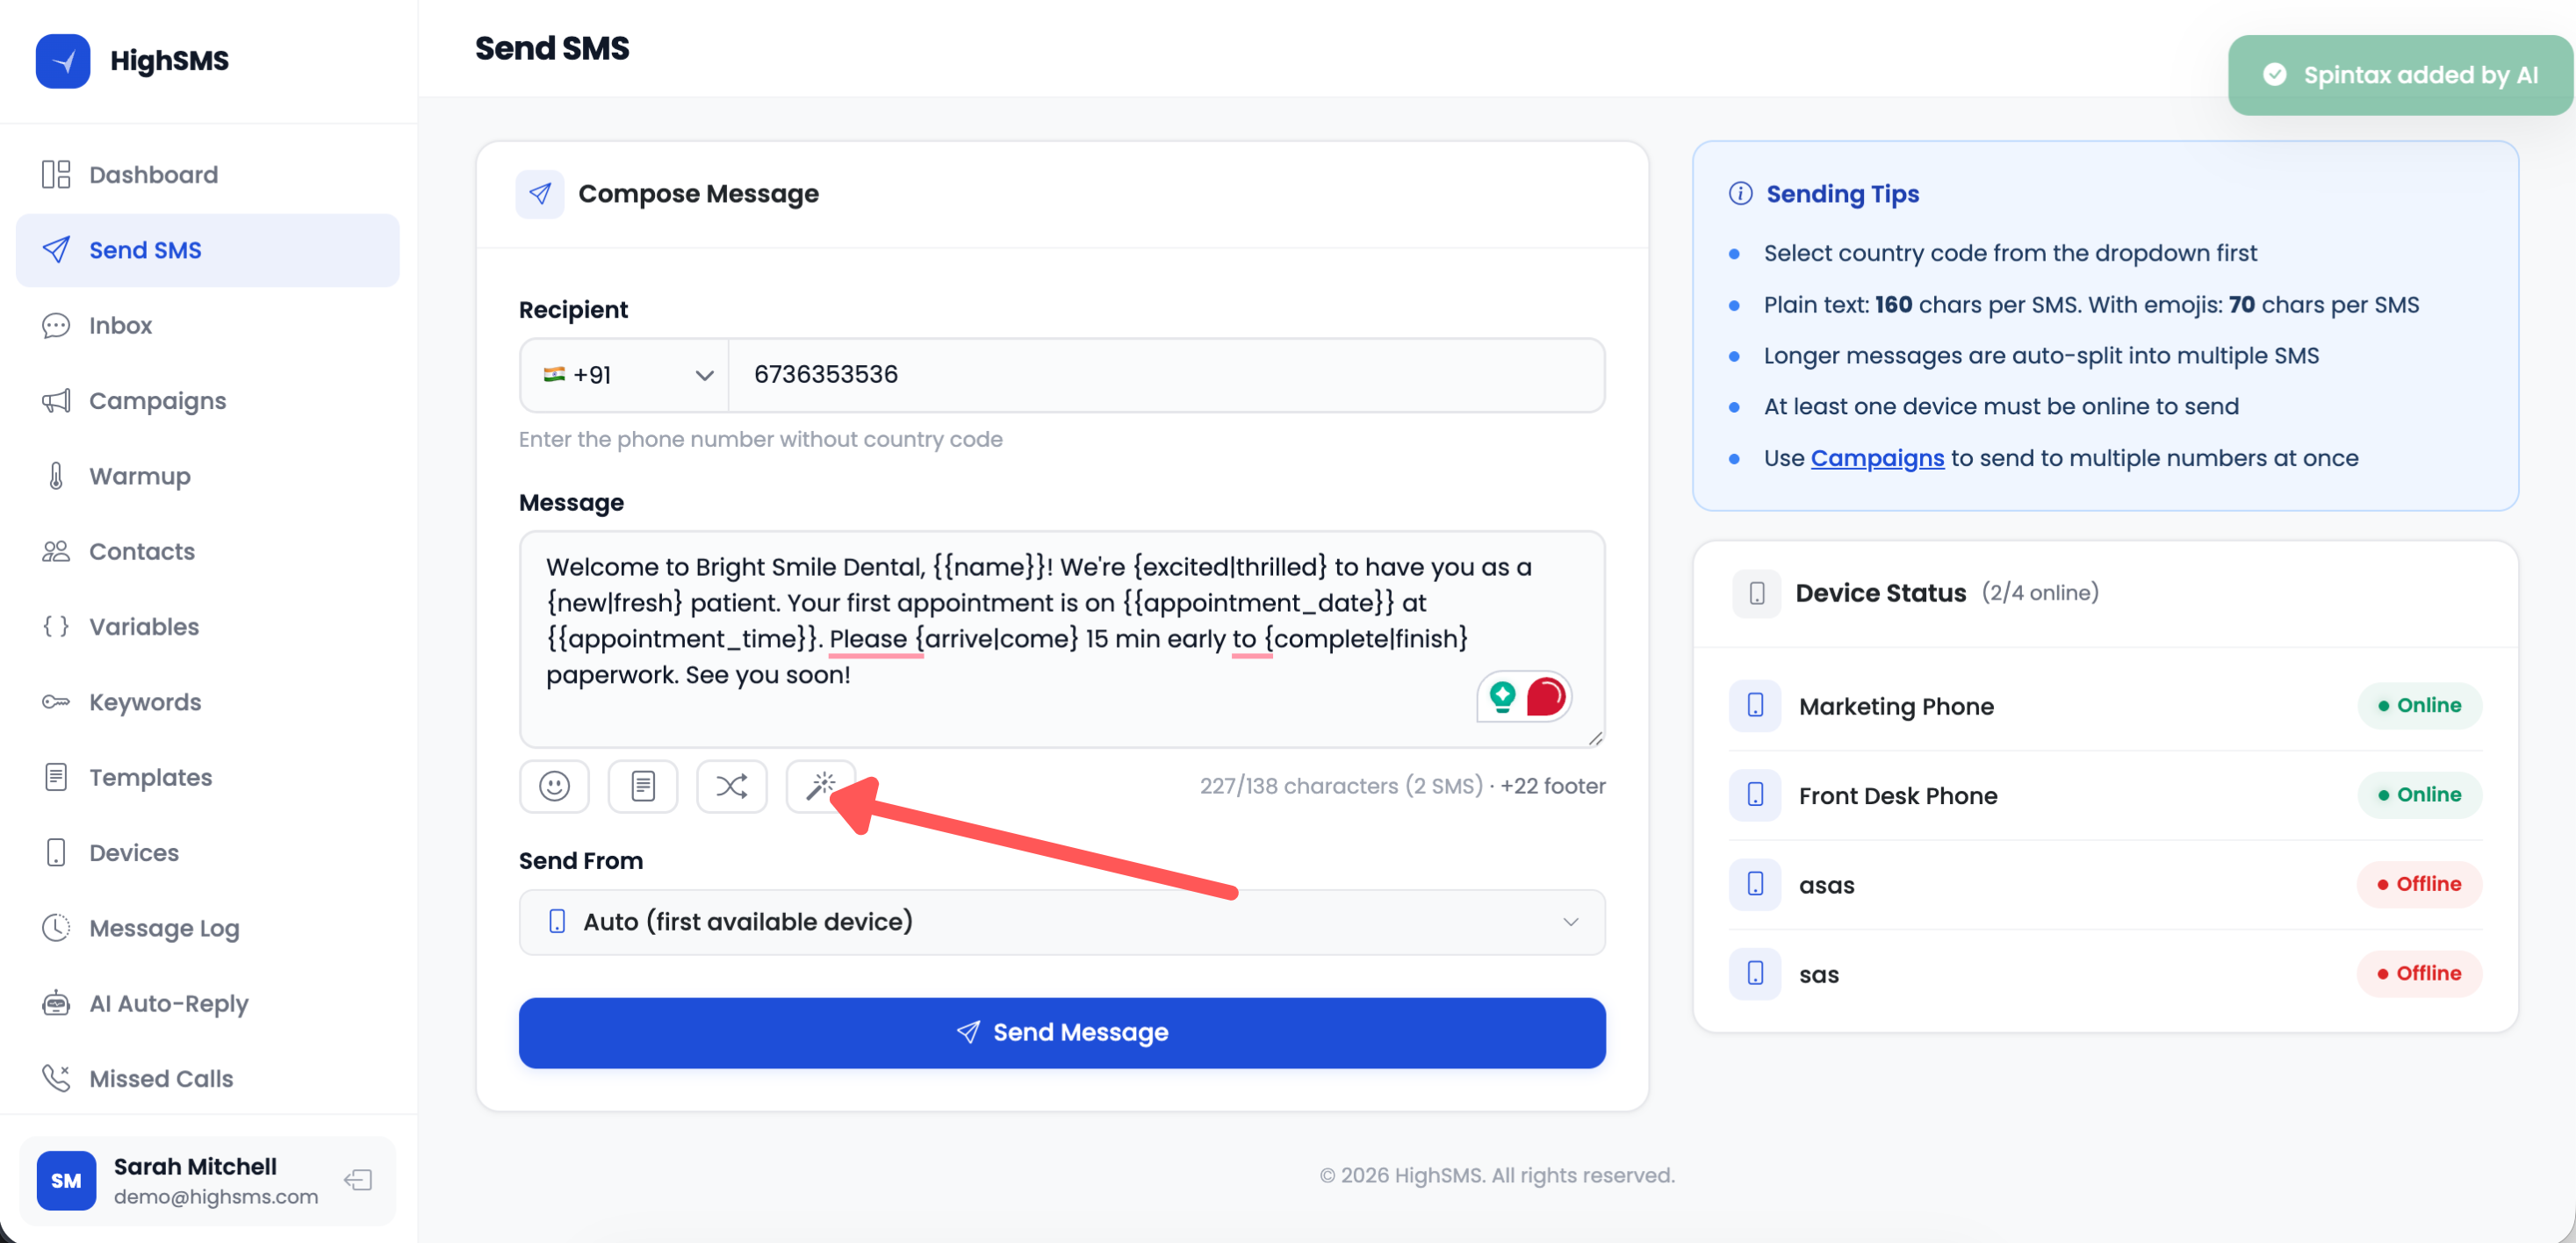Navigate to Templates in the sidebar
This screenshot has width=2576, height=1243.
point(150,778)
